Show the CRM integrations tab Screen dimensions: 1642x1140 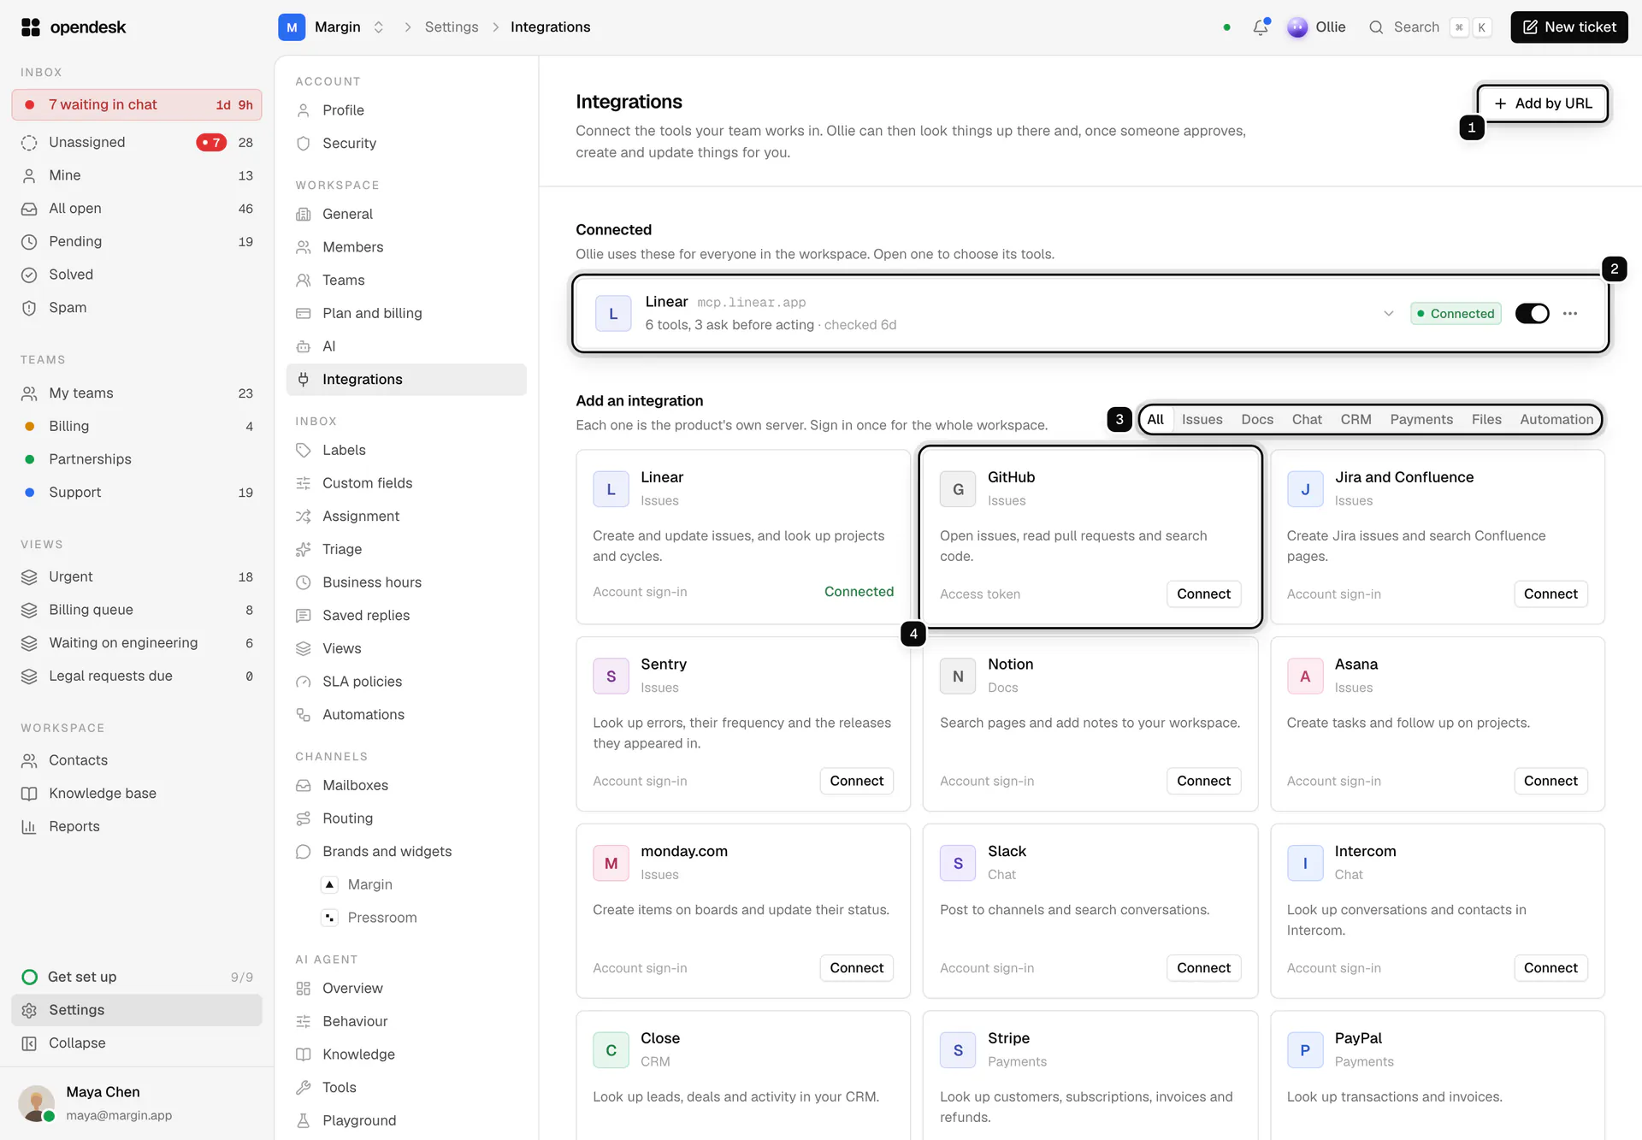pos(1356,419)
